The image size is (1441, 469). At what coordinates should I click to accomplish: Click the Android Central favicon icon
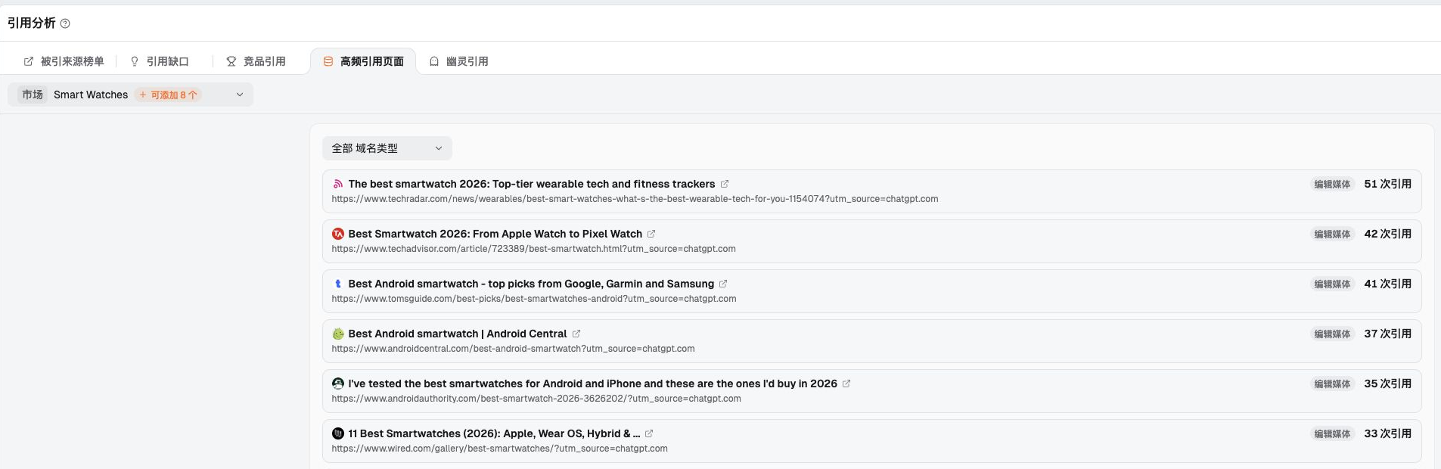[x=338, y=334]
